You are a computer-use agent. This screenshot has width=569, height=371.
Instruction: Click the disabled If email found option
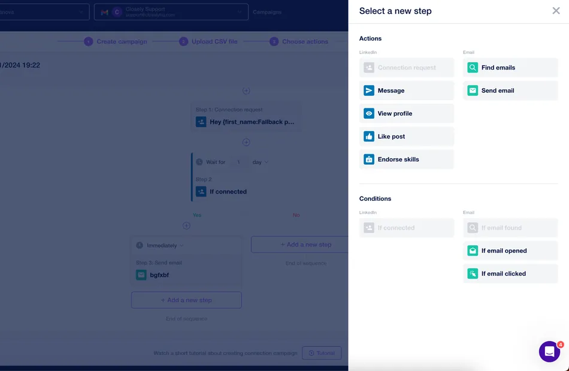pos(510,228)
